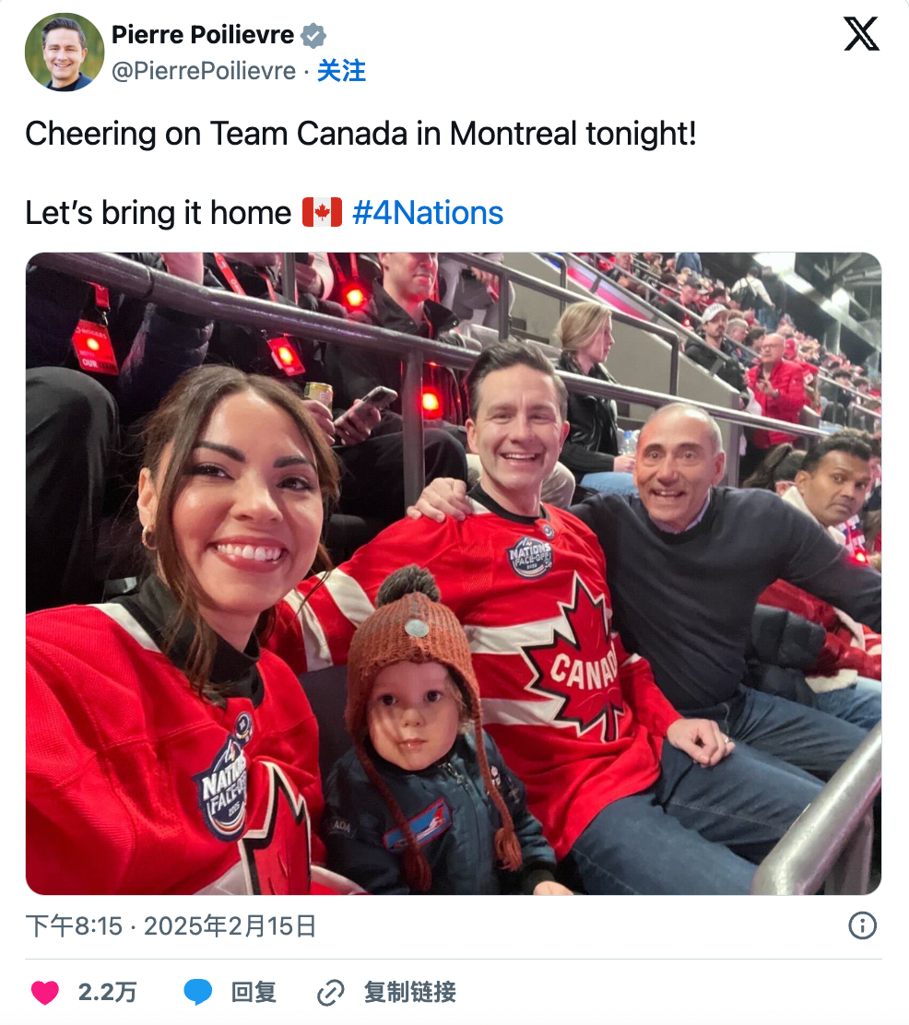Click the chain link icon
This screenshot has width=909, height=1025.
330,993
